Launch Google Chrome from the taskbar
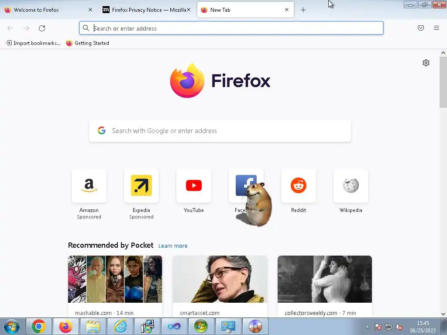Screen dimensions: 447x335 (39, 326)
